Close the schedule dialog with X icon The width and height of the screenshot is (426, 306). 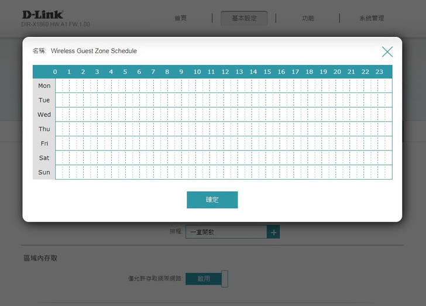[x=387, y=51]
